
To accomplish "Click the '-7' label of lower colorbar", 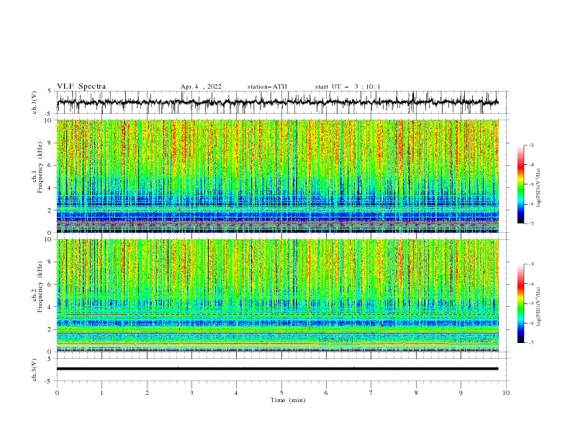I will coord(530,343).
